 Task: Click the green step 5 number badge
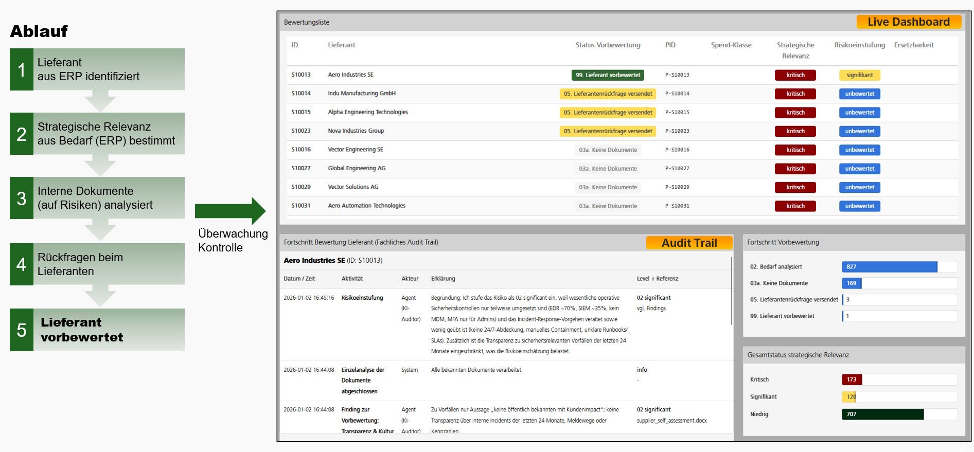point(22,330)
